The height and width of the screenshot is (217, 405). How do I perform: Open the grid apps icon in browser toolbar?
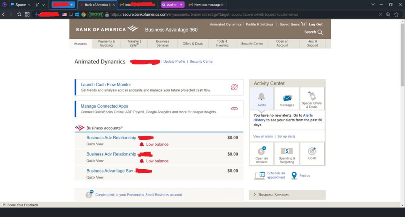pos(27,15)
